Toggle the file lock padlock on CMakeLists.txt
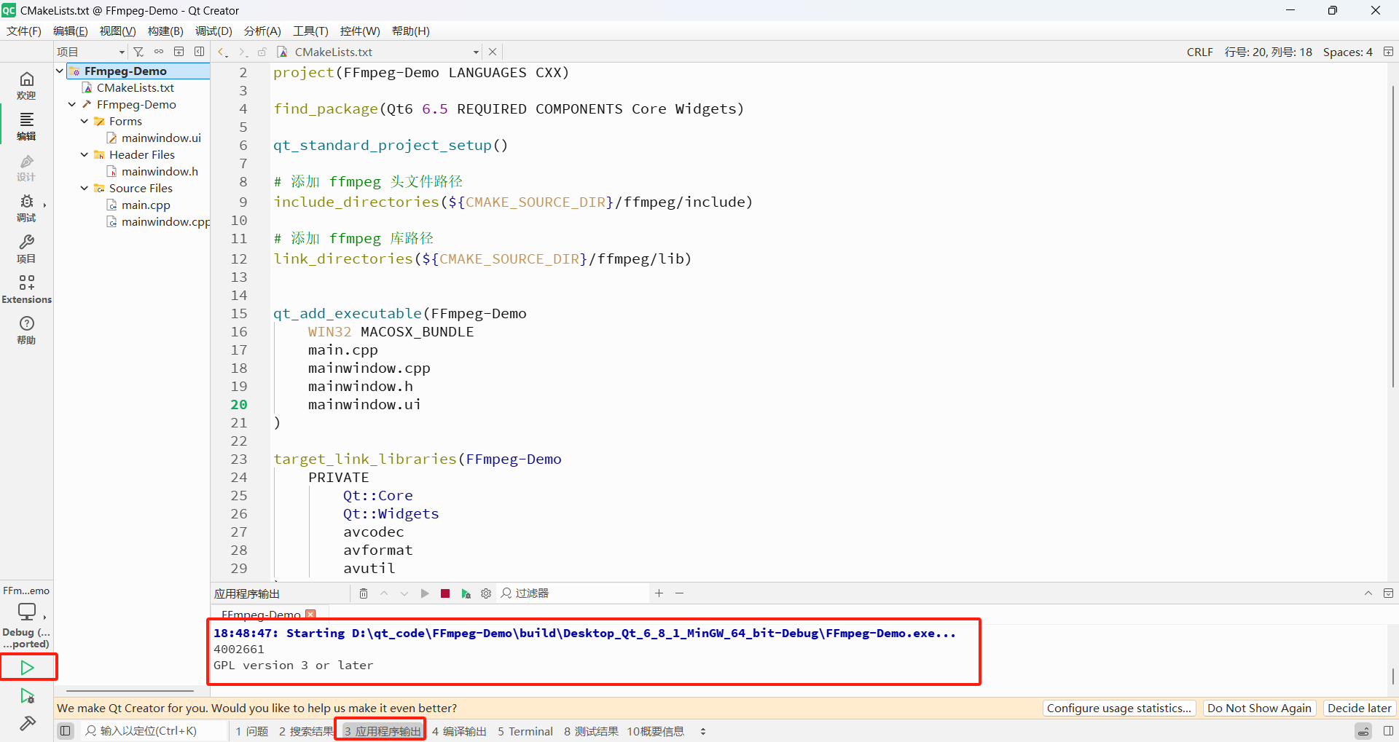Image resolution: width=1399 pixels, height=742 pixels. (262, 51)
